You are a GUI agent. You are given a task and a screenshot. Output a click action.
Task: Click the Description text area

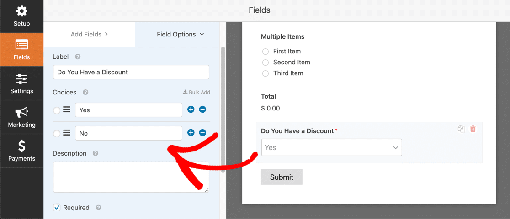(x=131, y=177)
